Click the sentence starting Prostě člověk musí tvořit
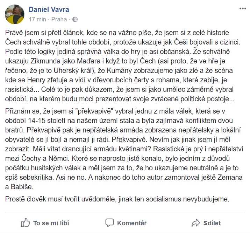The image size is (250, 233). (x=117, y=199)
